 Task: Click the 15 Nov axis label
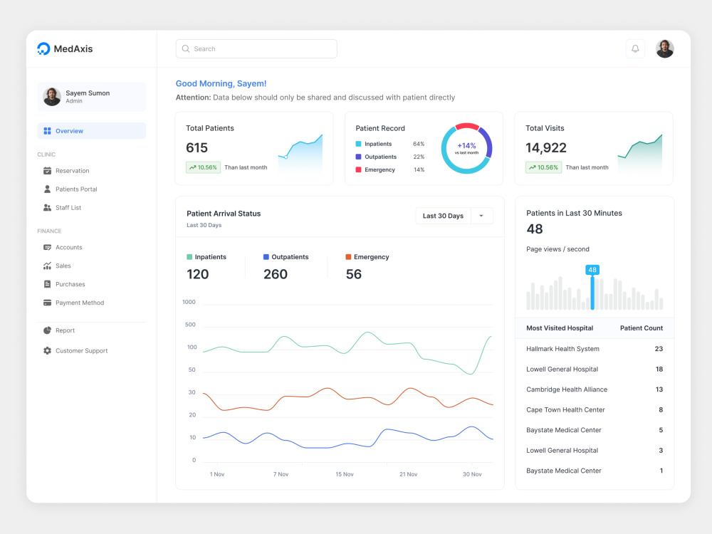(x=344, y=474)
